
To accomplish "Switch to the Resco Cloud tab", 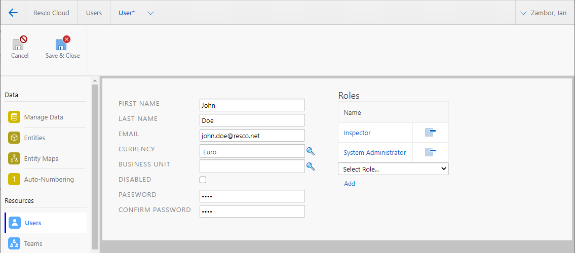I will pos(51,13).
